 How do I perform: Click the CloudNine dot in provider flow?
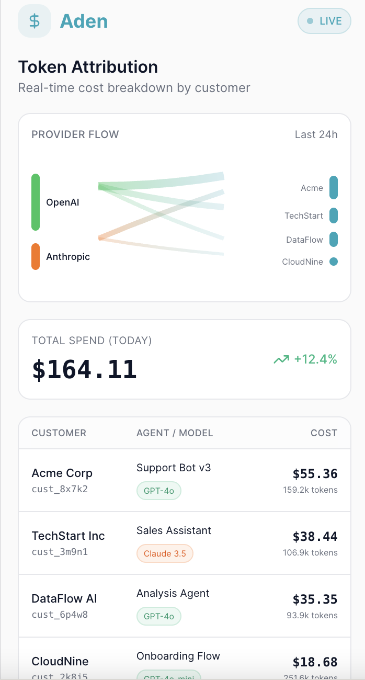[x=334, y=262]
